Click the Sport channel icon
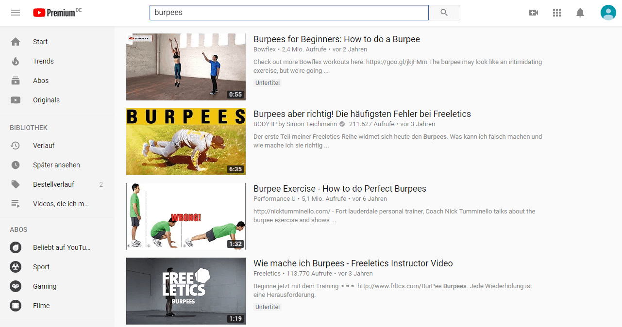Viewport: 622px width, 327px height. point(16,267)
